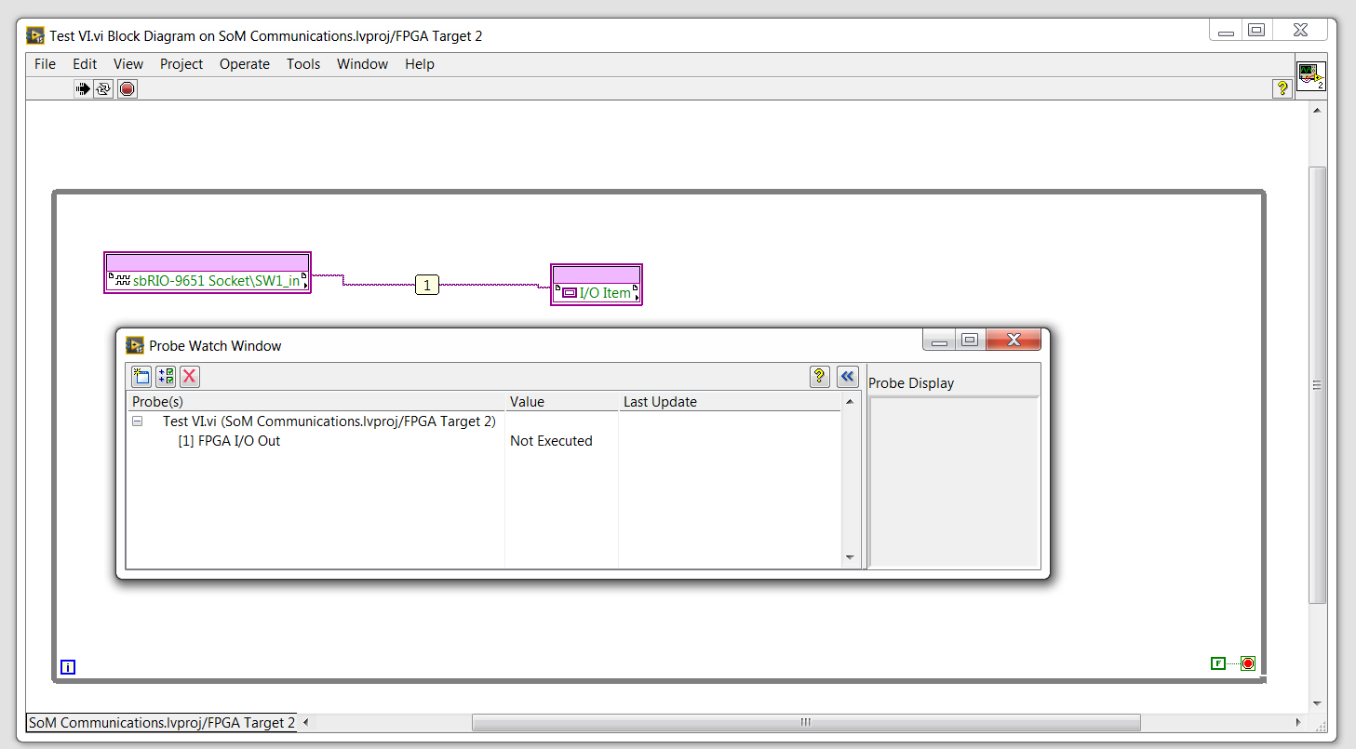
Task: Click the LabVIEW icon in main title bar
Action: pyautogui.click(x=35, y=36)
